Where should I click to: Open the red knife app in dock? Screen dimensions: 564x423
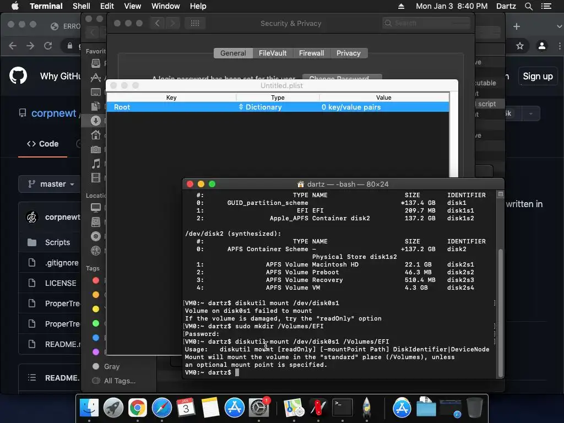coord(318,408)
